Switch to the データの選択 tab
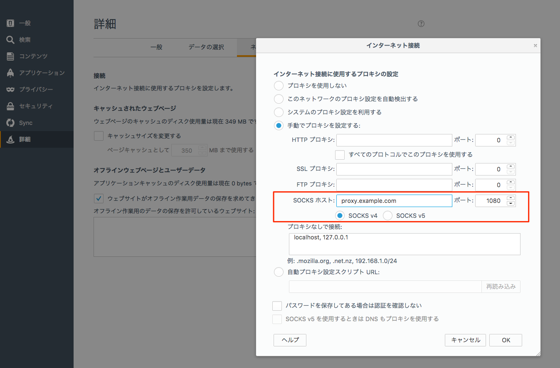 point(206,47)
